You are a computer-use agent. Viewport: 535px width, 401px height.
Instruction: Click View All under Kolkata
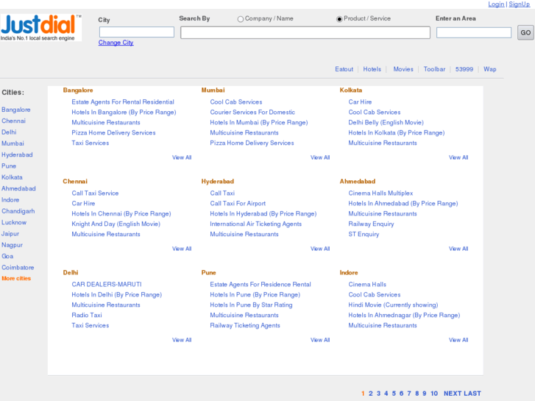point(458,157)
